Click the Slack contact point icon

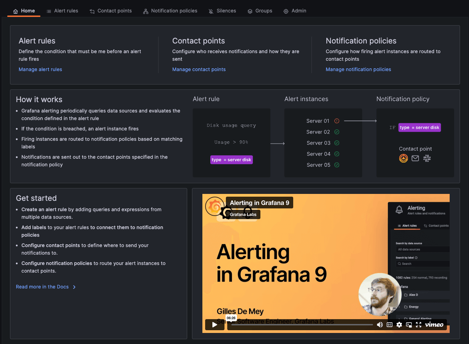[427, 158]
